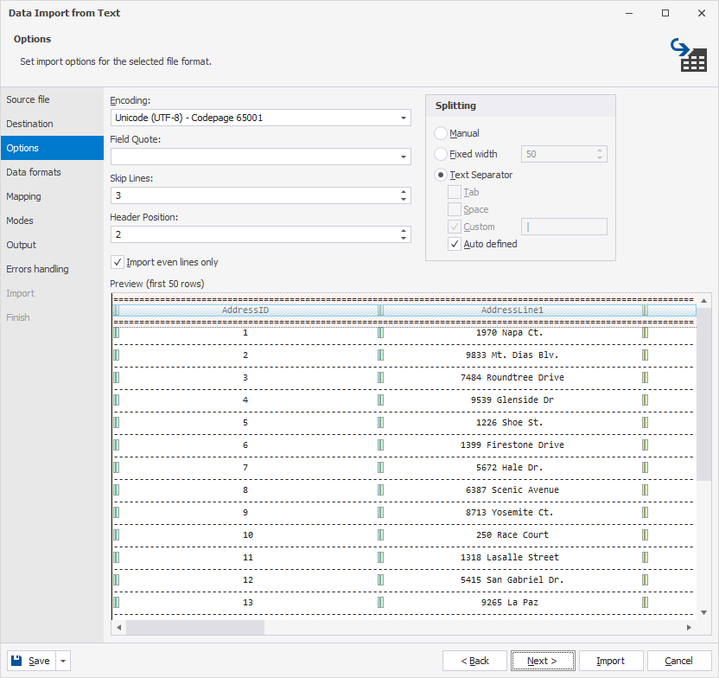Expand the Field Quote dropdown
The width and height of the screenshot is (719, 678).
tap(403, 157)
